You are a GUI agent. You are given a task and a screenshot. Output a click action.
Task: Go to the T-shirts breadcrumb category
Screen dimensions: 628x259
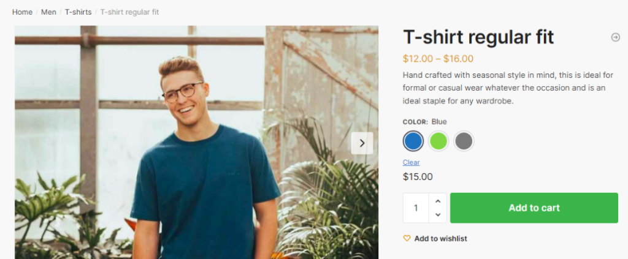pos(78,12)
